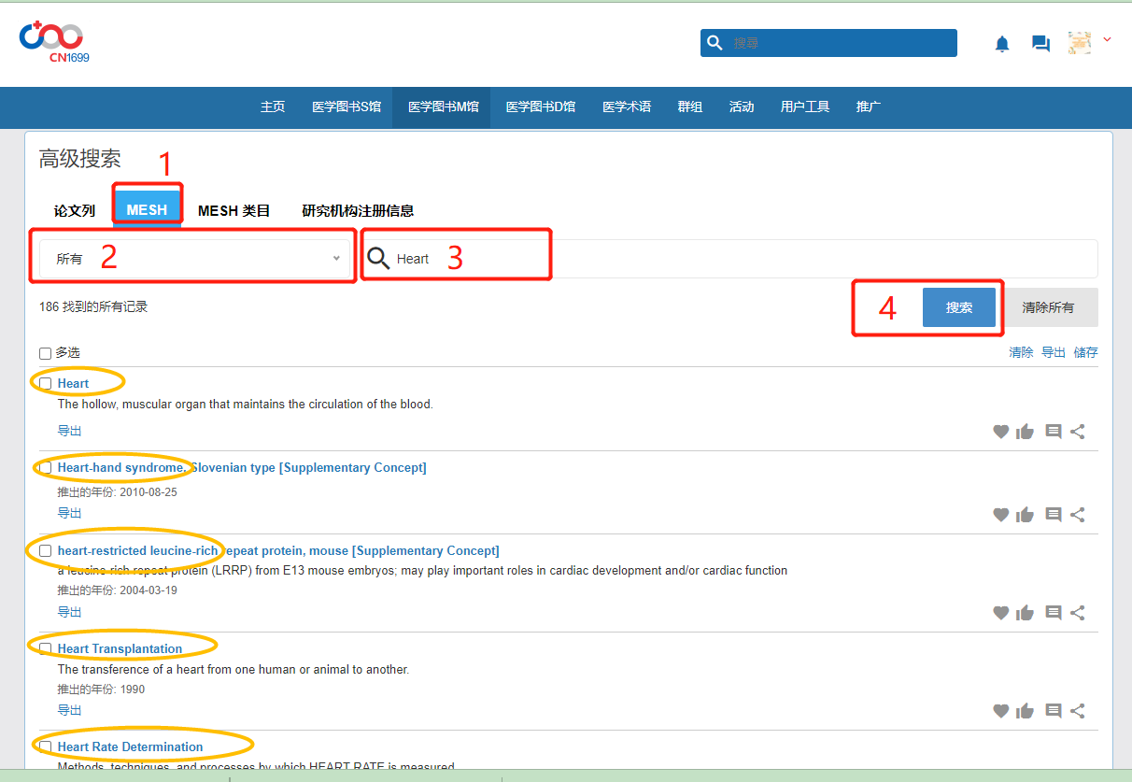Click heart favorite icon for Heart result
This screenshot has width=1132, height=782.
1000,432
